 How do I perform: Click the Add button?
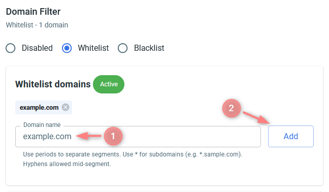coord(291,137)
